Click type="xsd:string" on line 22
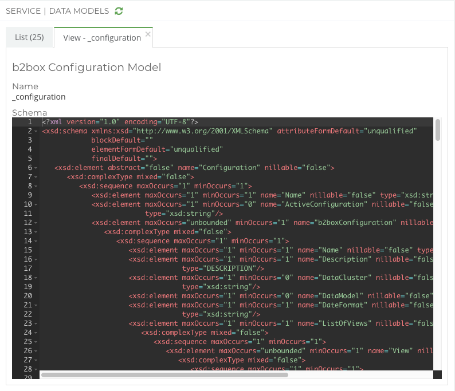 217,314
